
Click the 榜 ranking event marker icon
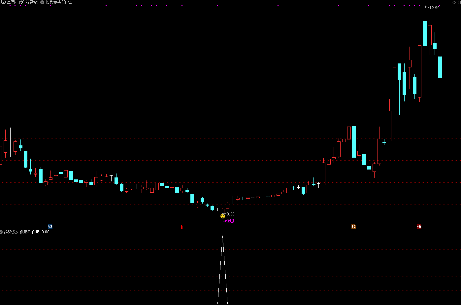pyautogui.click(x=354, y=227)
